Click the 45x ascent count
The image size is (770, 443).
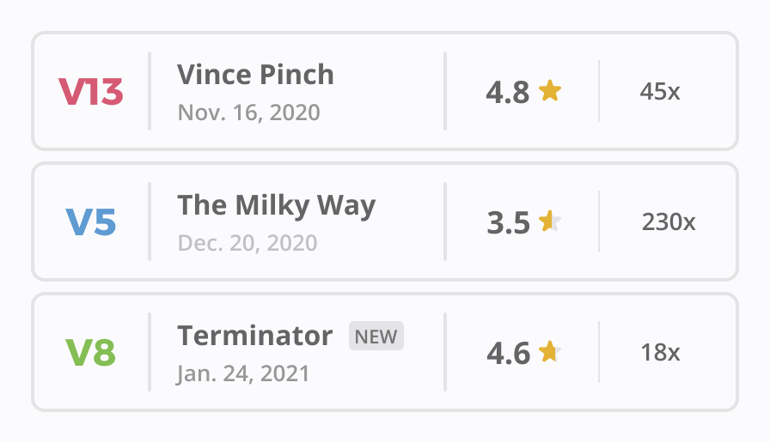[x=660, y=91]
